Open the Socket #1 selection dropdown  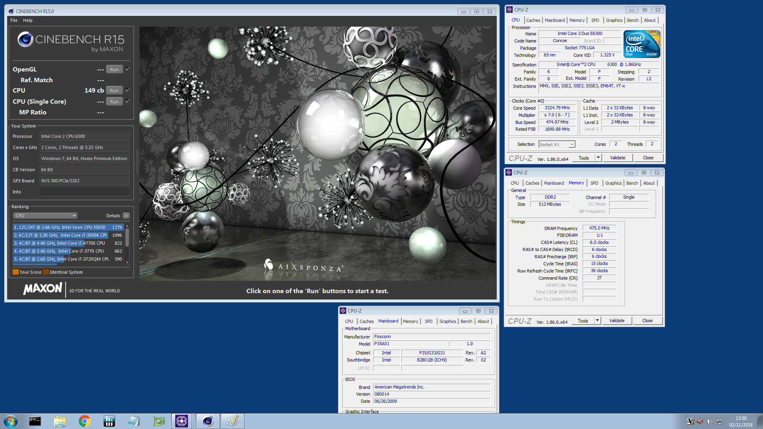tap(557, 144)
